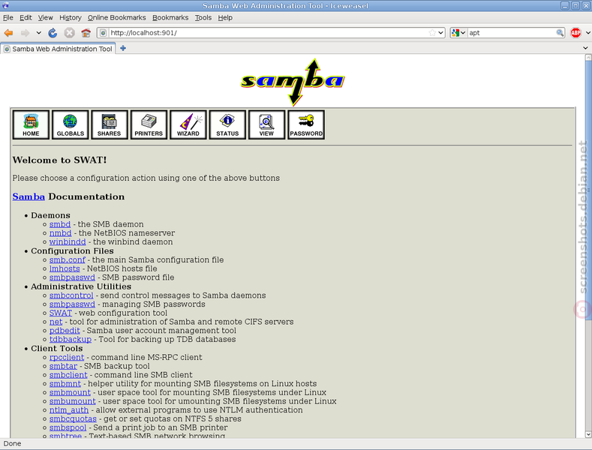
Task: Open the Adblock Plus dropdown arrow
Action: [587, 33]
